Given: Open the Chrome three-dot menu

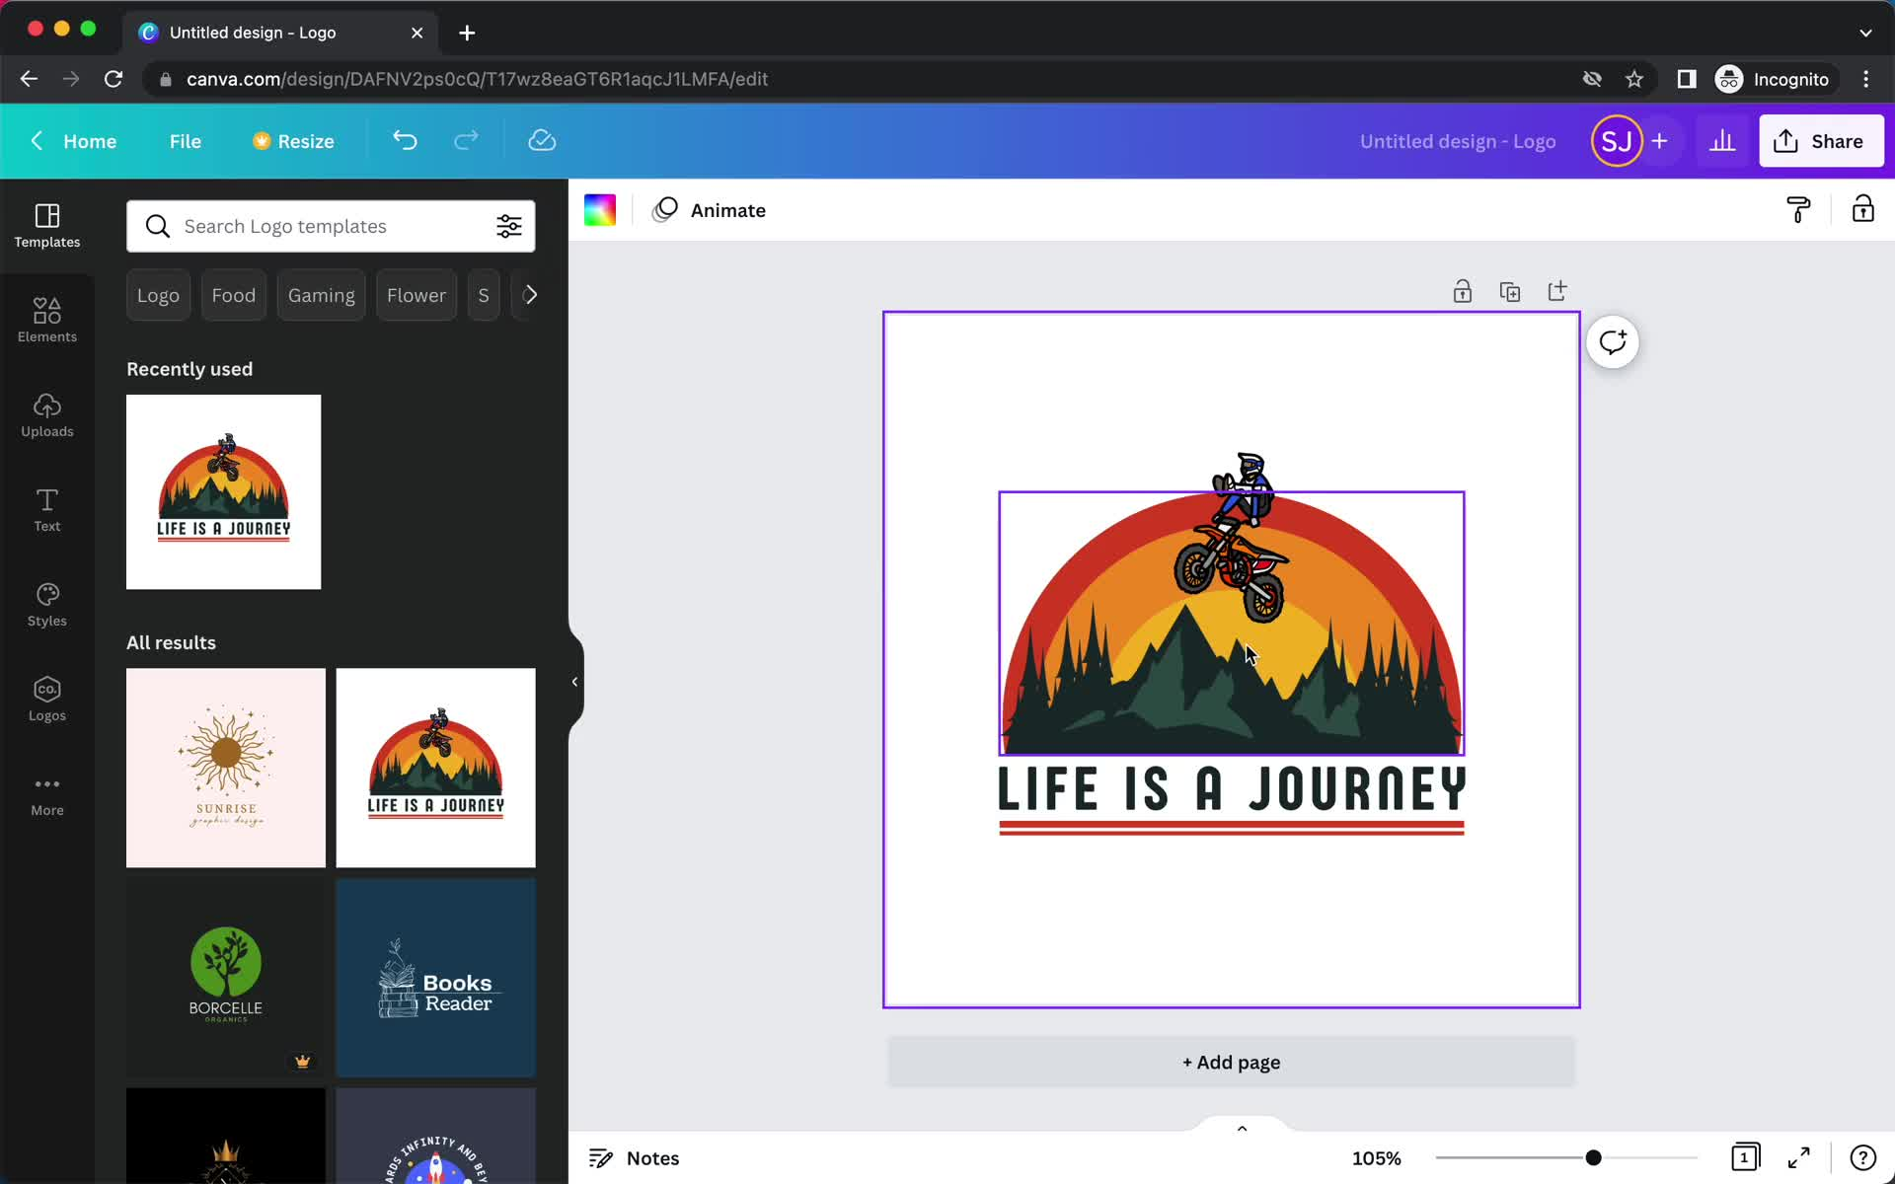Looking at the screenshot, I should click(1865, 79).
